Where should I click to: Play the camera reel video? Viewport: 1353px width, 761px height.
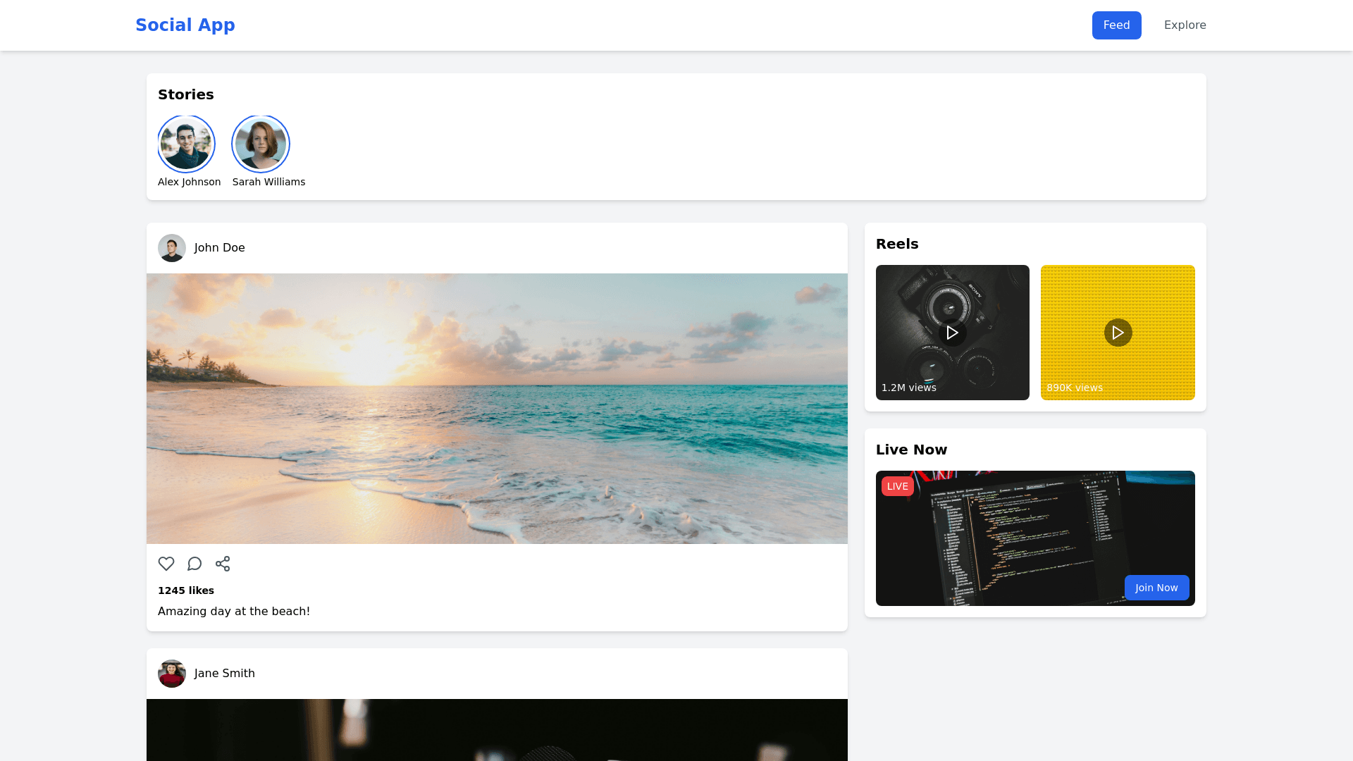coord(952,333)
